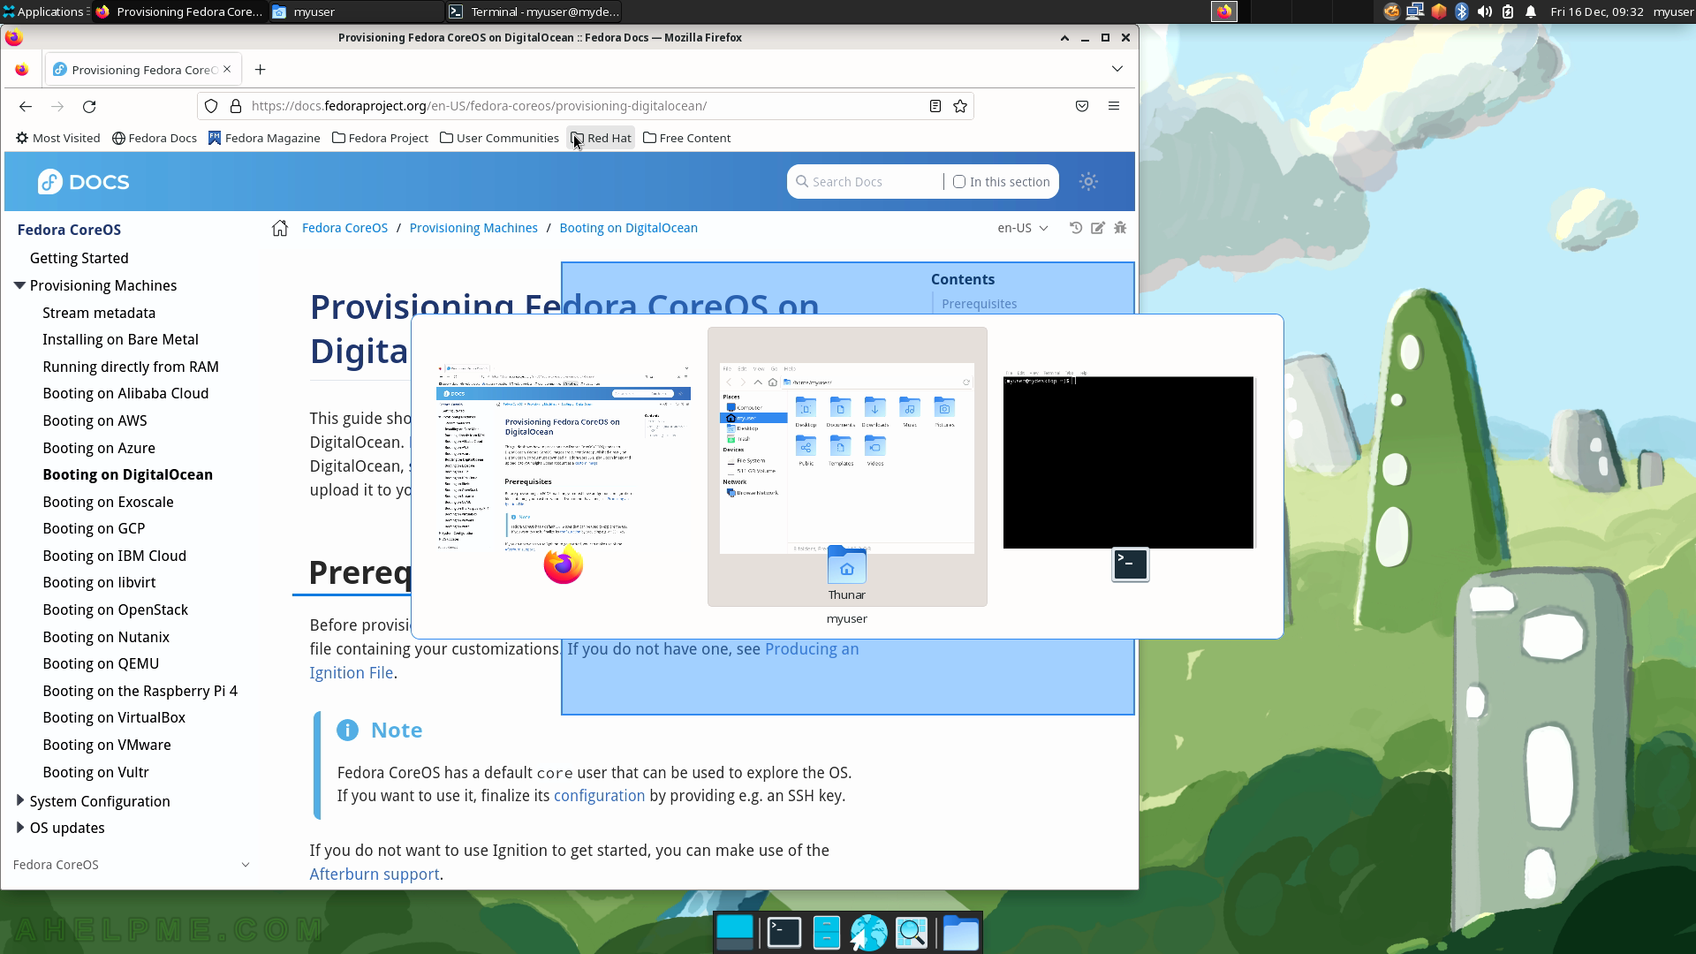Open the notifications bell tray icon

click(1531, 11)
